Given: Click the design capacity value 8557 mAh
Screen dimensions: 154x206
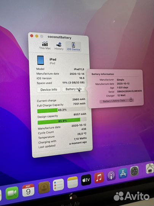Looking at the screenshot, I should [x=80, y=114].
